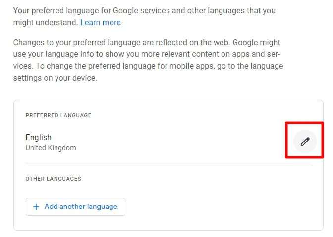Click the paragraph starting 'Changes to your preferred language'
Screen dimensions: 333x237
click(148, 60)
